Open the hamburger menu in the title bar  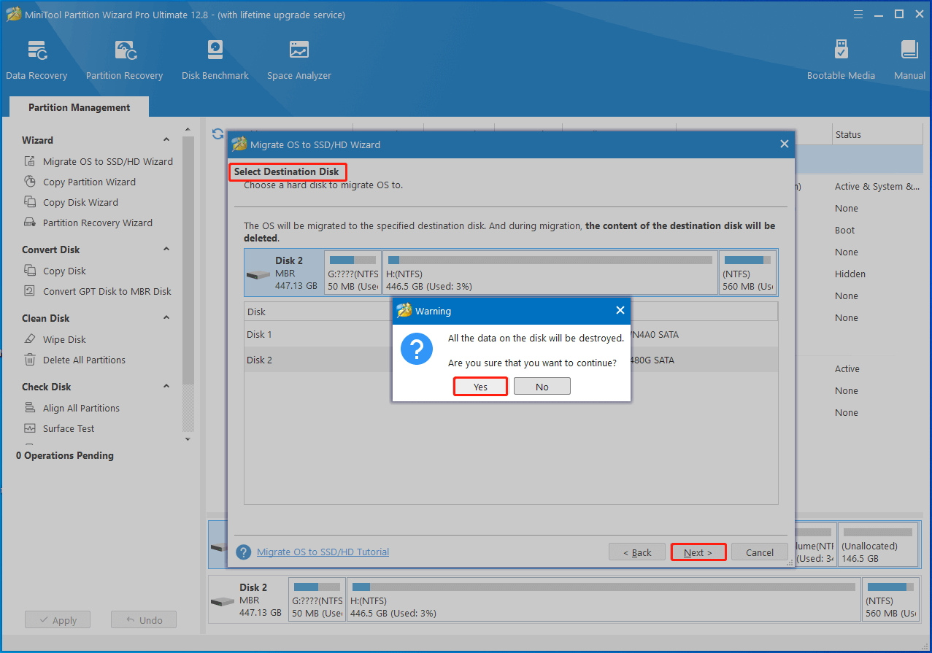pyautogui.click(x=858, y=14)
